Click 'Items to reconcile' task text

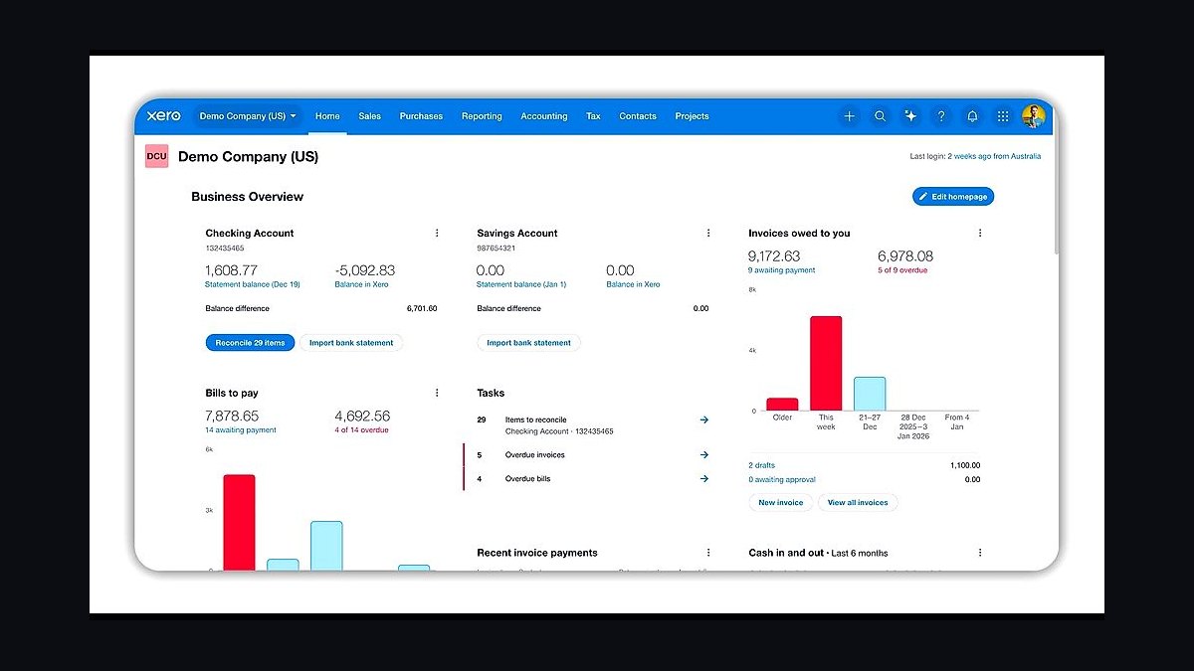pyautogui.click(x=535, y=419)
